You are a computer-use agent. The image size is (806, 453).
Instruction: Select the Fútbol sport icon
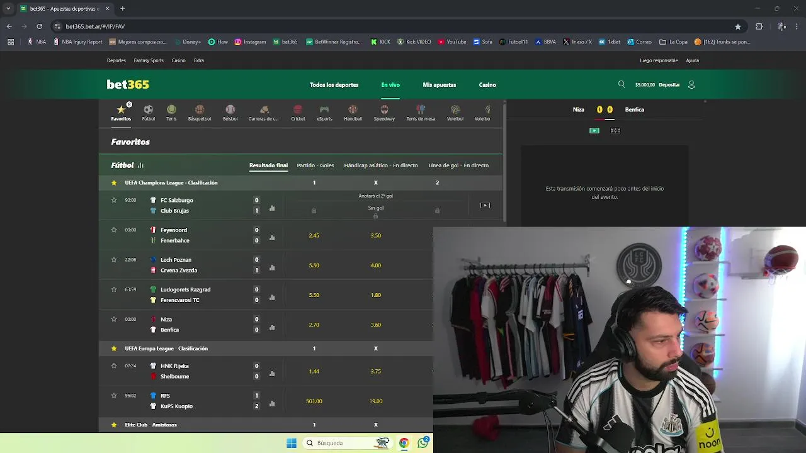148,113
